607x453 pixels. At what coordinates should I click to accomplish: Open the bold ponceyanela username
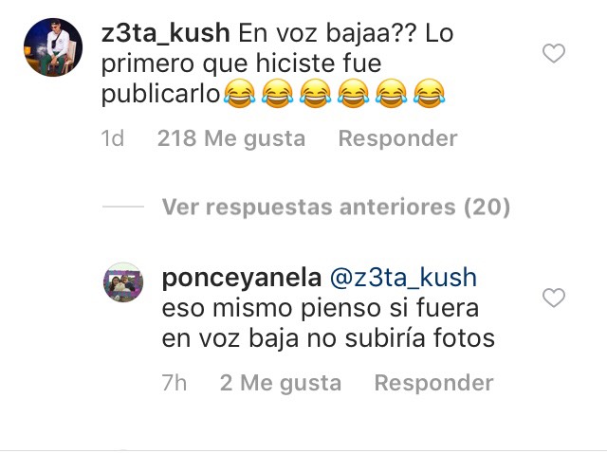tap(242, 278)
